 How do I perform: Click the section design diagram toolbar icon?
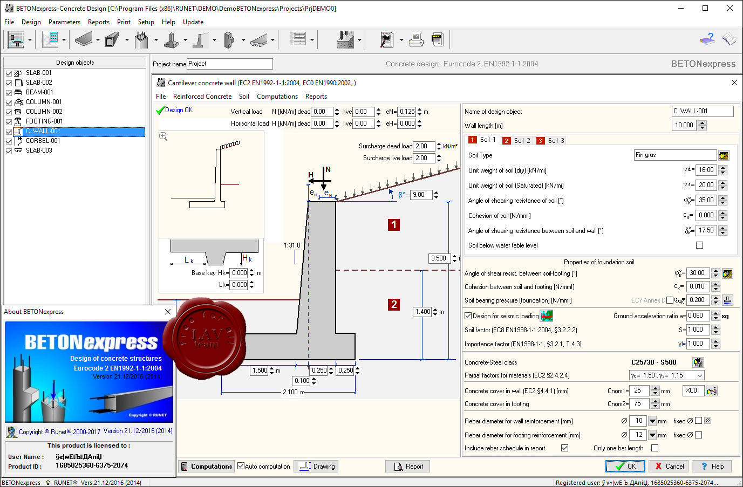point(16,39)
